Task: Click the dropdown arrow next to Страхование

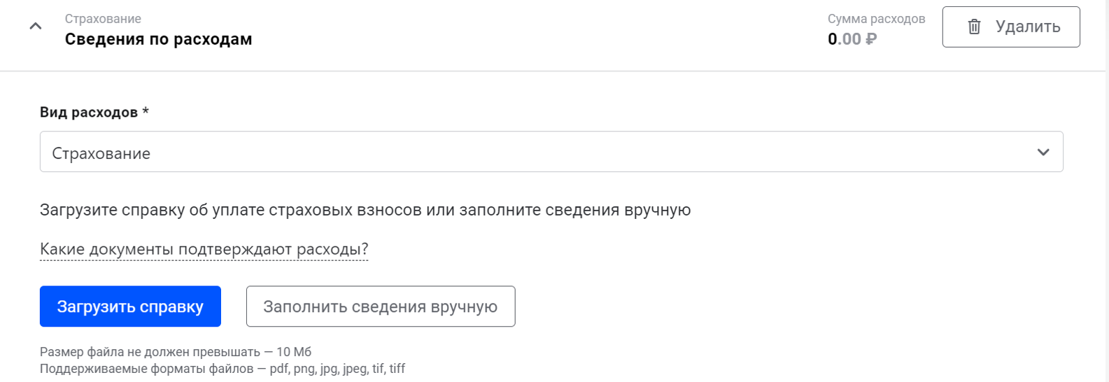Action: pos(1043,152)
